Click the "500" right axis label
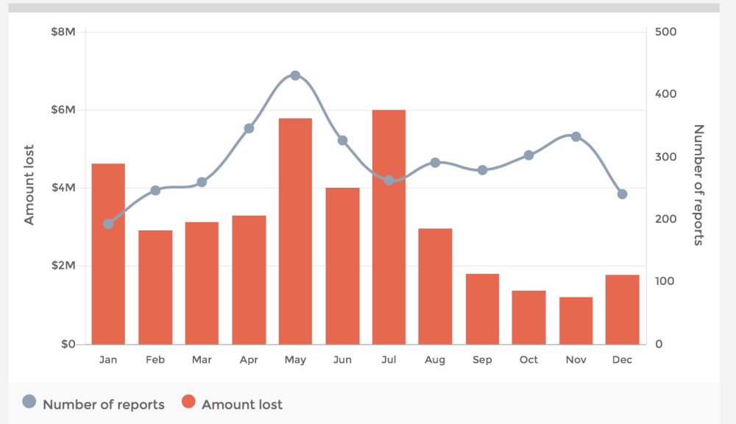Image resolution: width=736 pixels, height=424 pixels. [665, 32]
